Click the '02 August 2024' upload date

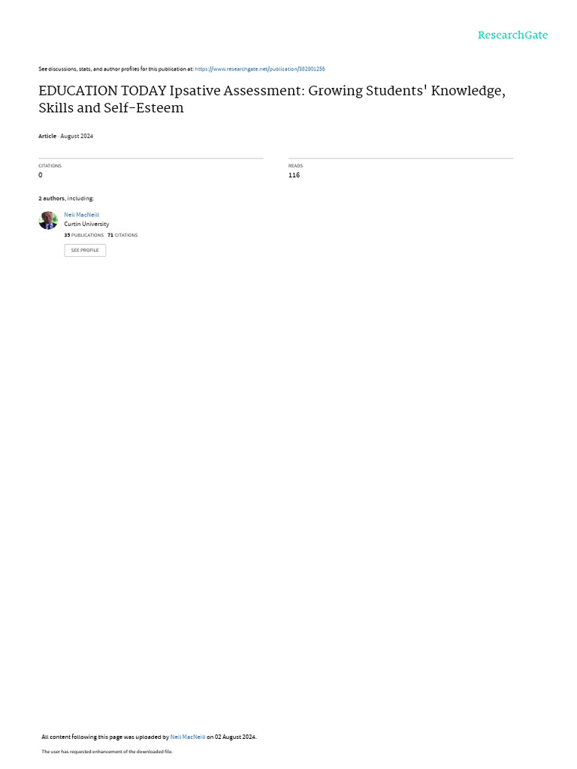(x=235, y=737)
